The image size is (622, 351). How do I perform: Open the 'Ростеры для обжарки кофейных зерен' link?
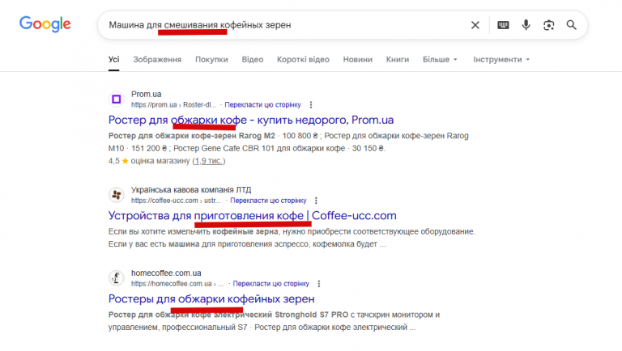tap(211, 298)
